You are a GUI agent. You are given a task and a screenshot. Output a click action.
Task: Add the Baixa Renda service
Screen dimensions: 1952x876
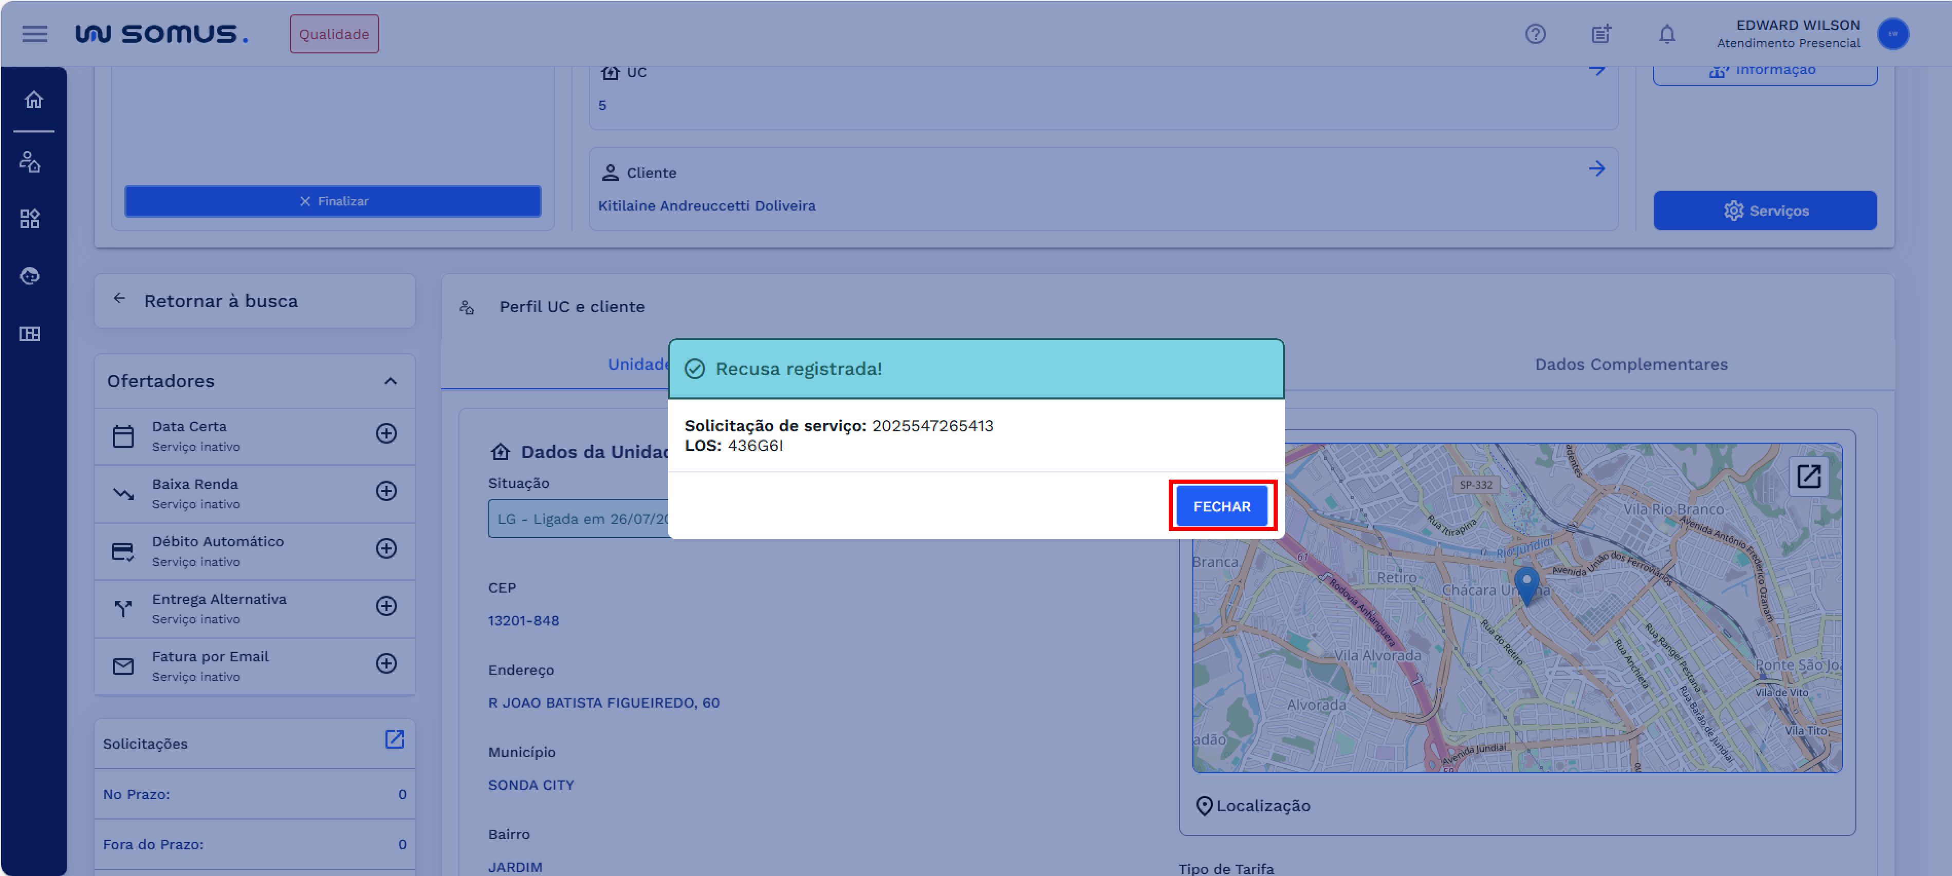coord(386,491)
